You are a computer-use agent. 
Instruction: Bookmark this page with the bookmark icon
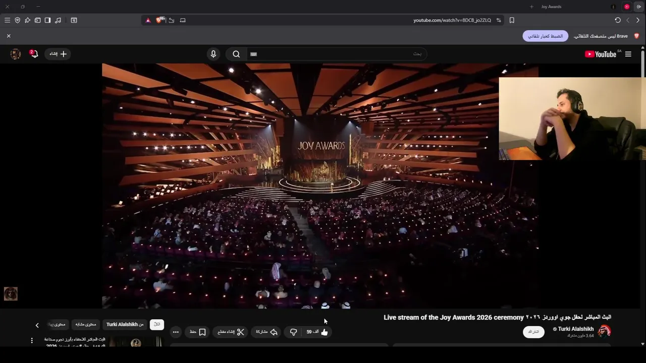click(512, 20)
